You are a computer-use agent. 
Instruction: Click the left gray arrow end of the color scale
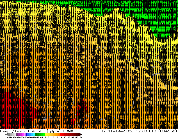point(6,134)
